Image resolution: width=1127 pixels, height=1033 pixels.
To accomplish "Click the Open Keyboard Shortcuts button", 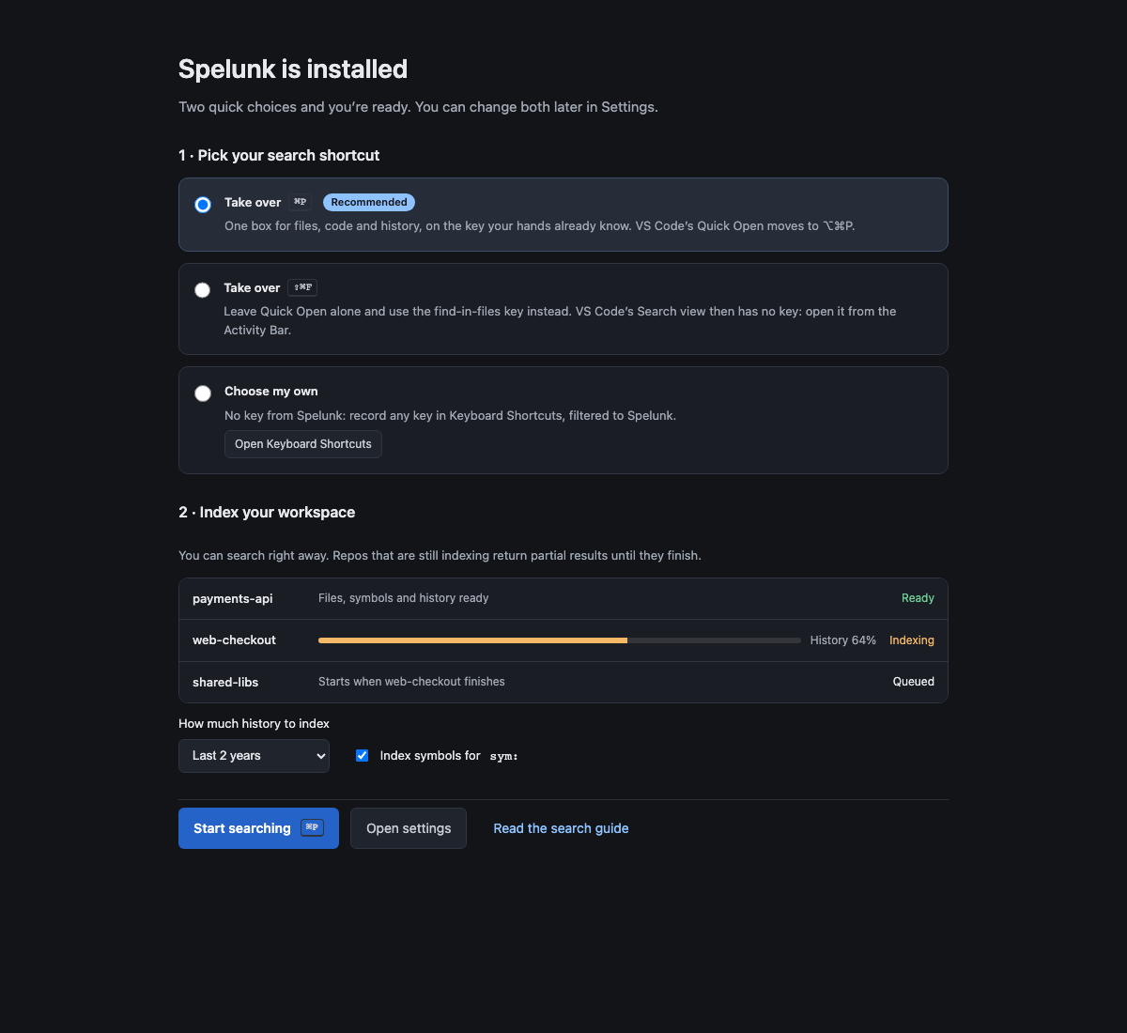I will [303, 444].
